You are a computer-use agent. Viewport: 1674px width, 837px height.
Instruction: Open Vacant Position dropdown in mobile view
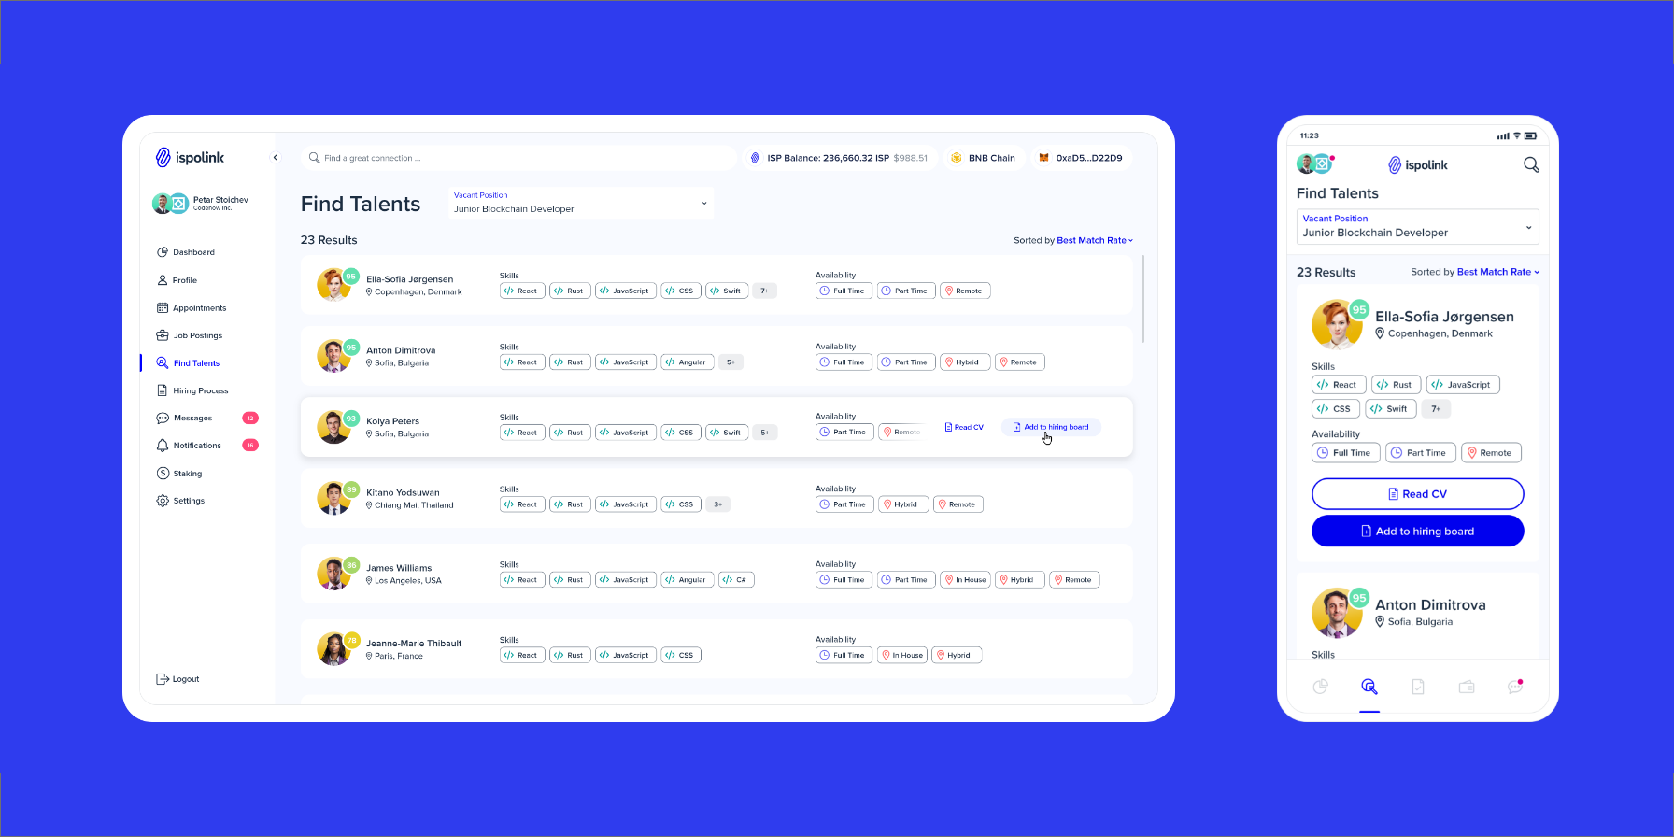click(x=1418, y=227)
